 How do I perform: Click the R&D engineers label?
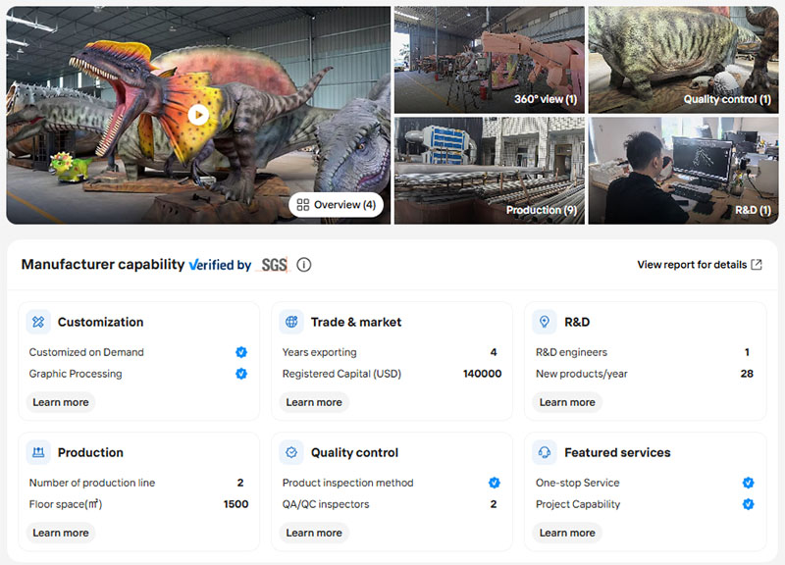[571, 352]
